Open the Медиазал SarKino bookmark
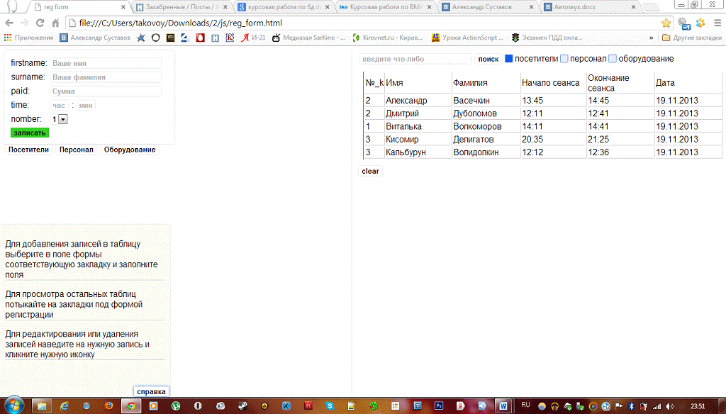Viewport: 726px width, 414px height. click(309, 38)
